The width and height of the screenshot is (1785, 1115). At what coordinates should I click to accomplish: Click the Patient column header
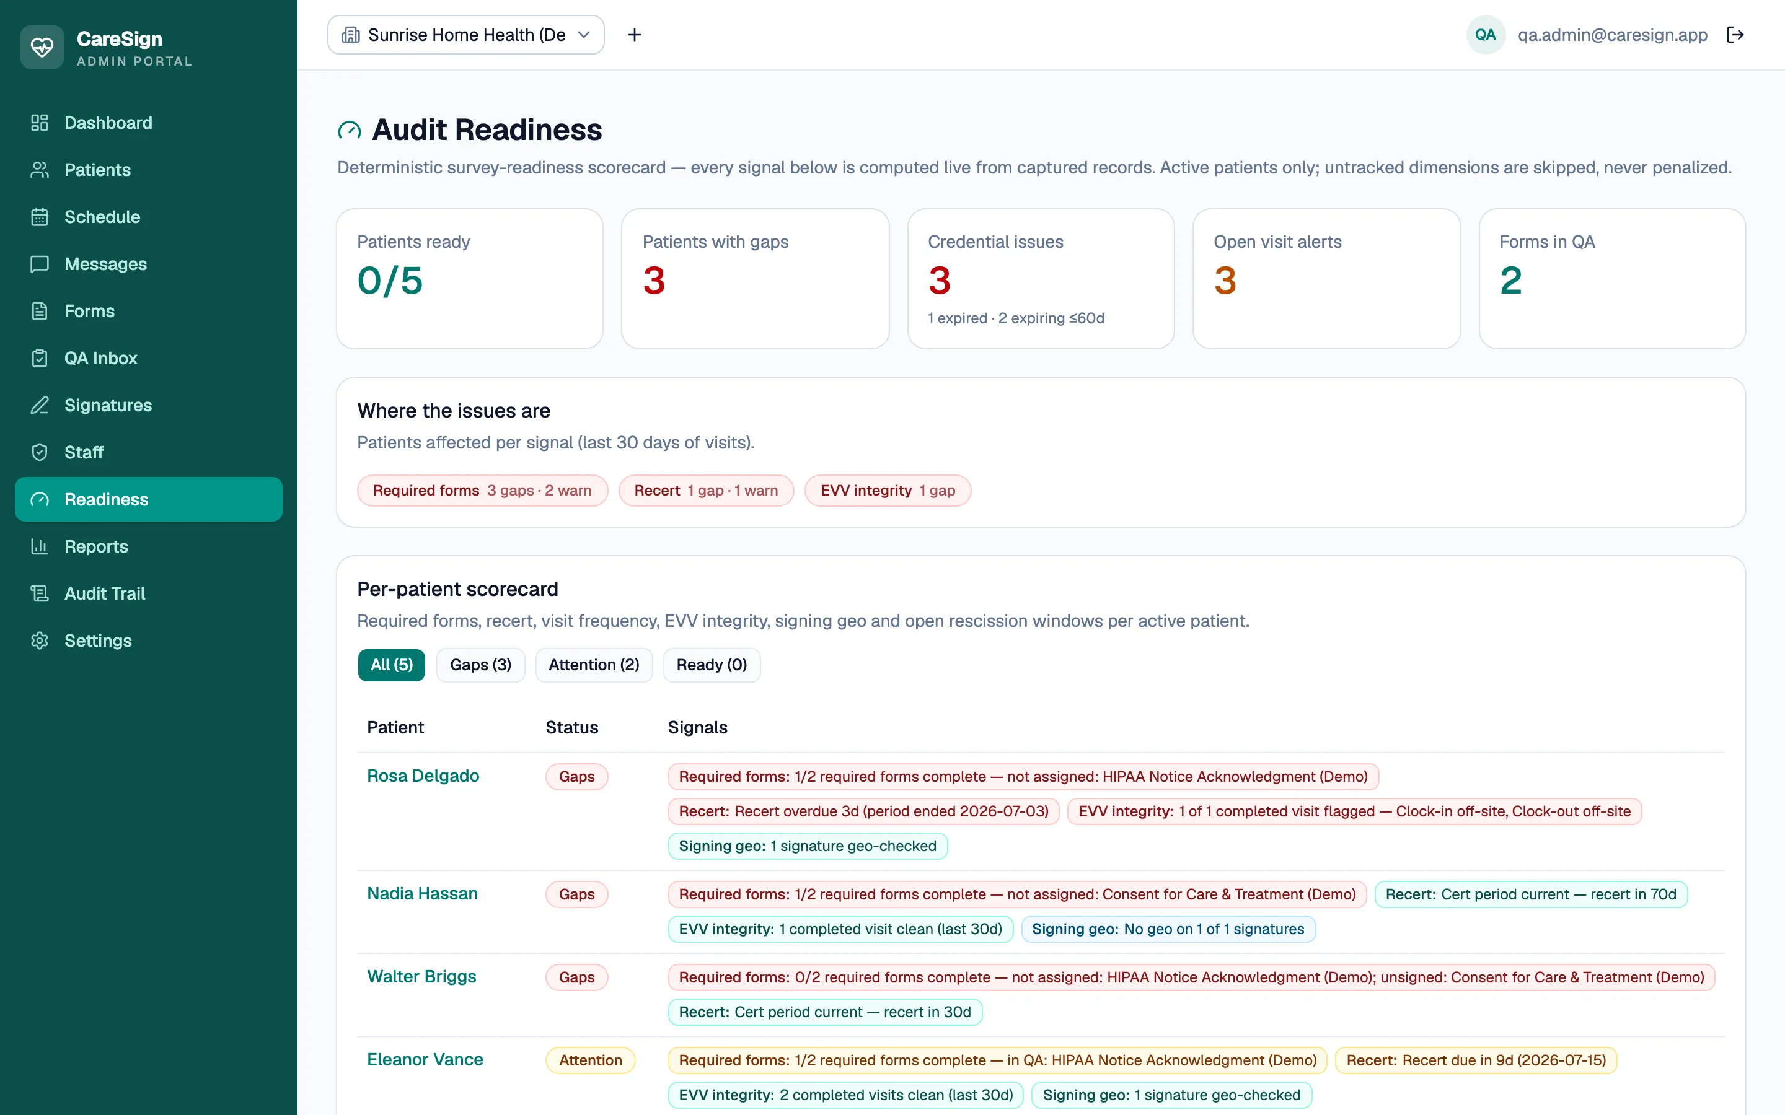tap(395, 727)
